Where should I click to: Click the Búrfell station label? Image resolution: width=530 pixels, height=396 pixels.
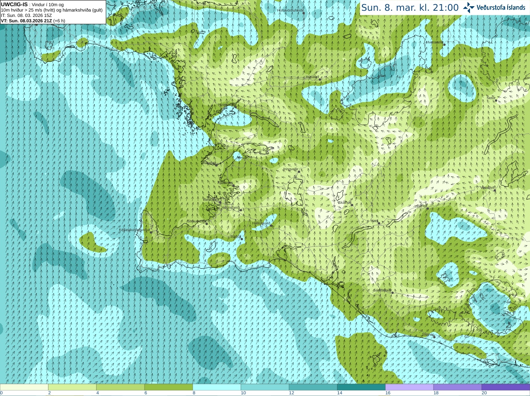[x=422, y=205]
